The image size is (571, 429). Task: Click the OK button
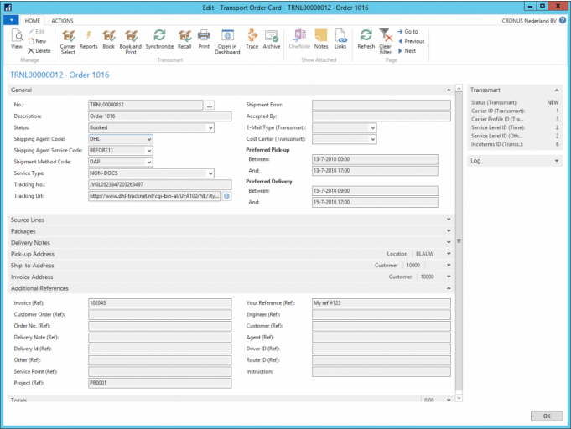pyautogui.click(x=546, y=416)
